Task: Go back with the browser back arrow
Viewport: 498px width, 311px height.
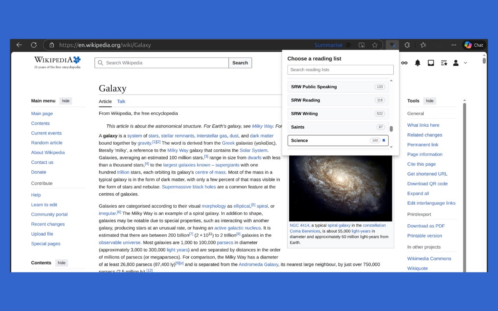Action: pos(19,45)
